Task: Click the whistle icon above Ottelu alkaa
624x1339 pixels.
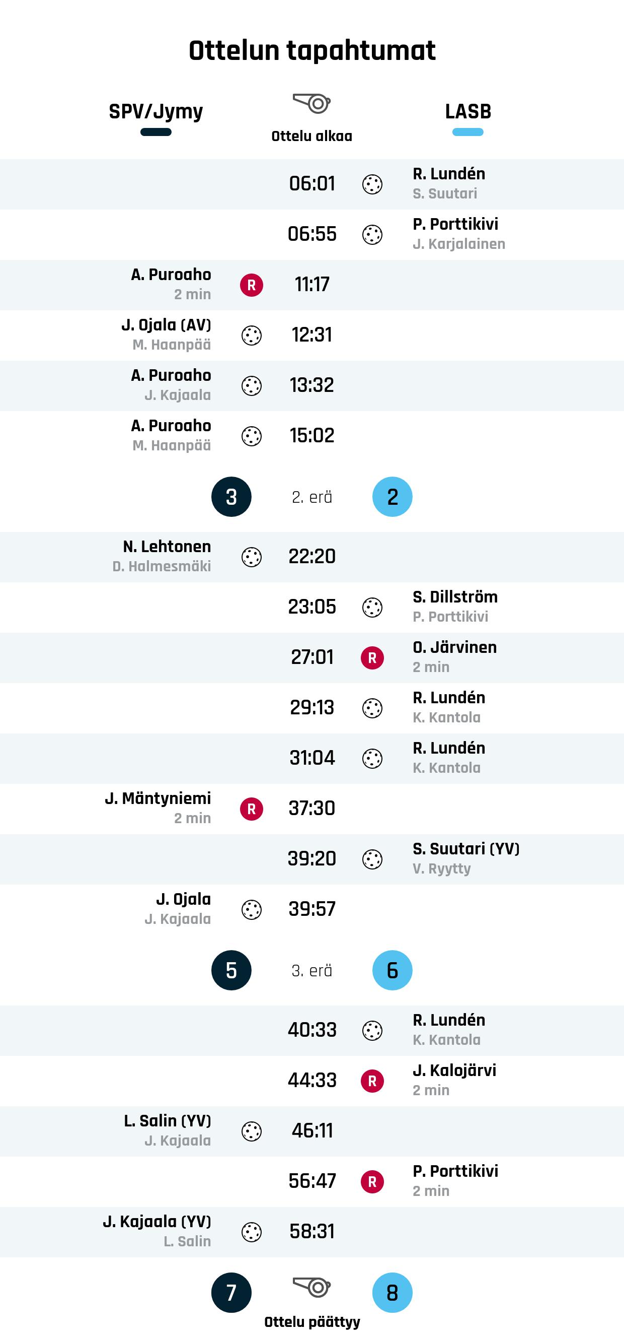Action: pos(312,103)
